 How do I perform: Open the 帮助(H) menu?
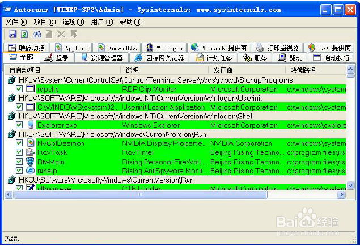click(130, 22)
